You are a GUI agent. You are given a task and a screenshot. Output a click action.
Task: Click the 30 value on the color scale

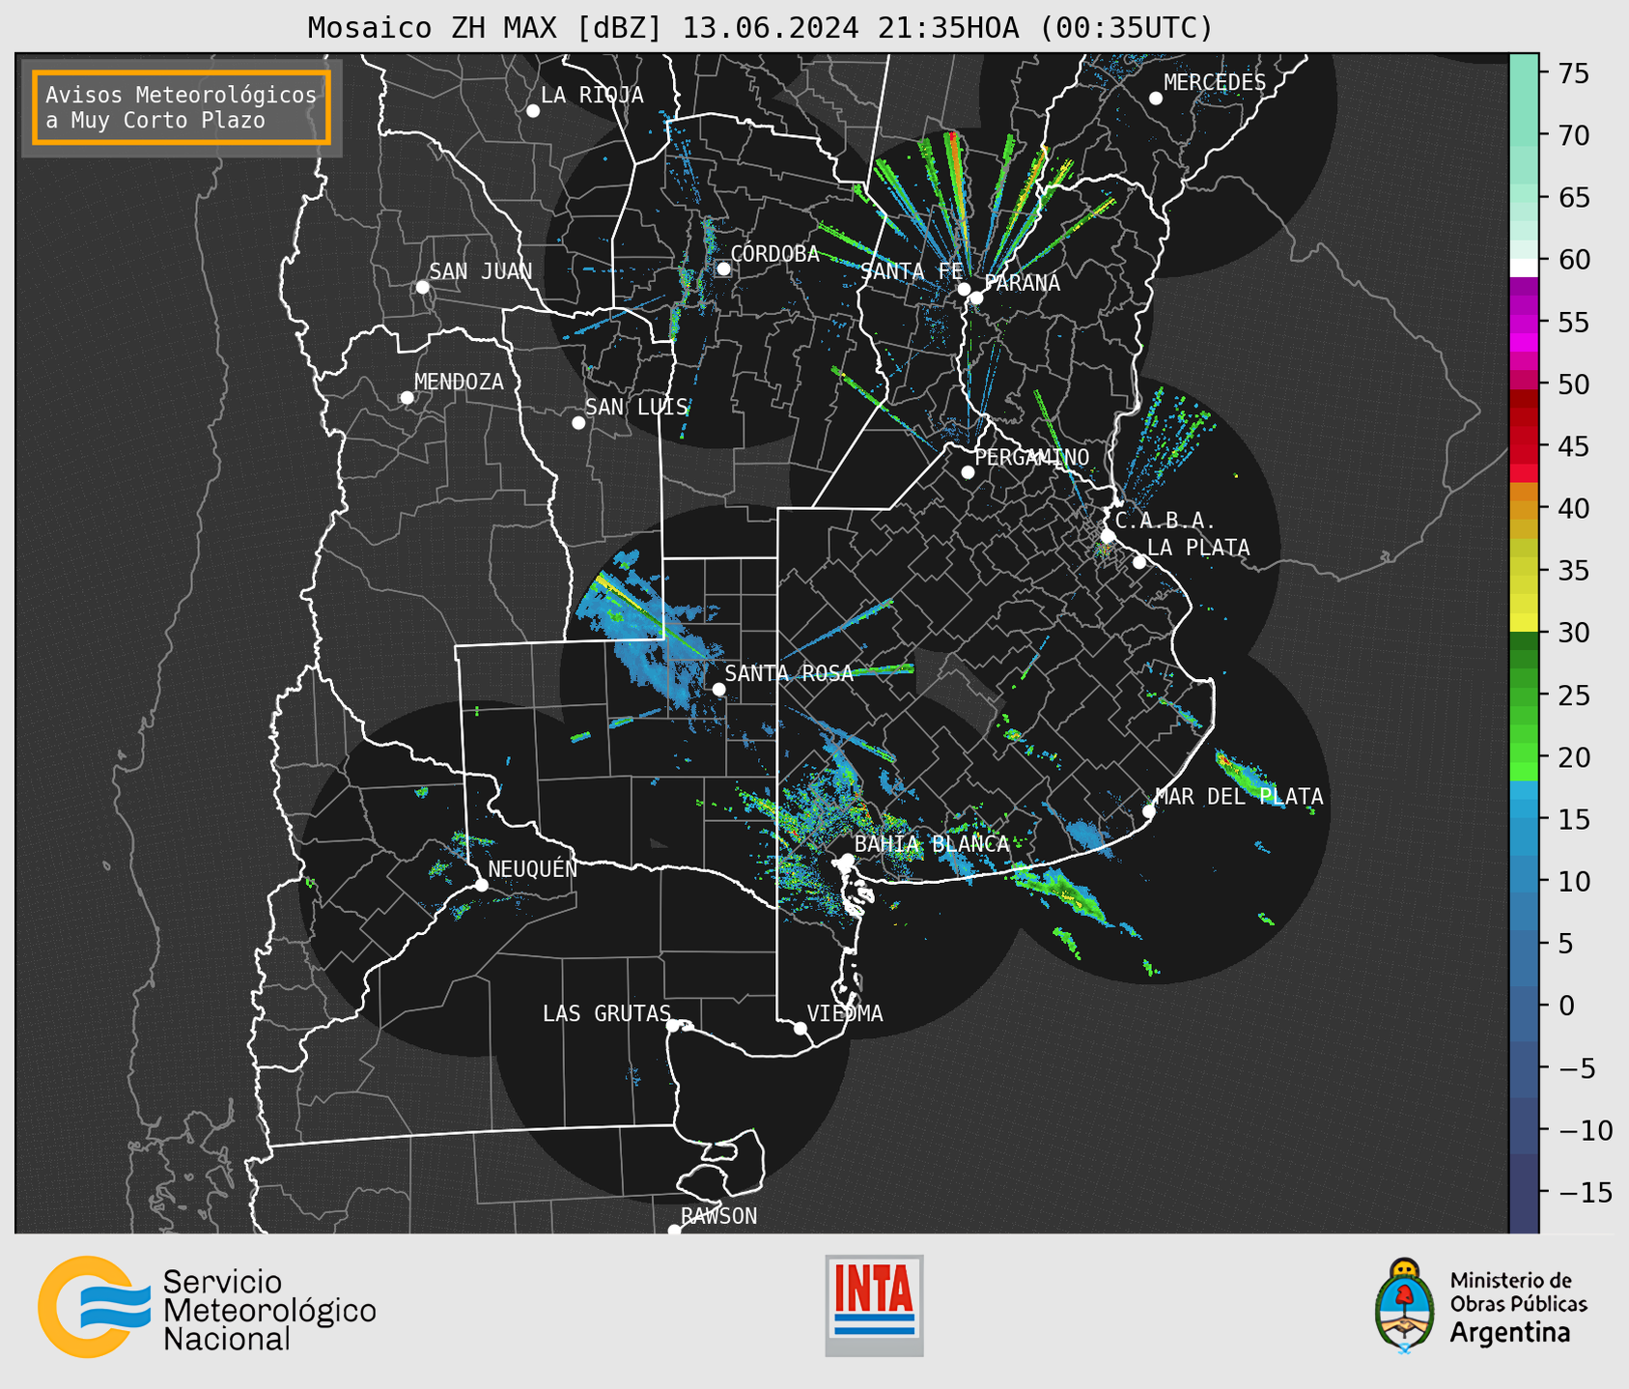1573,634
